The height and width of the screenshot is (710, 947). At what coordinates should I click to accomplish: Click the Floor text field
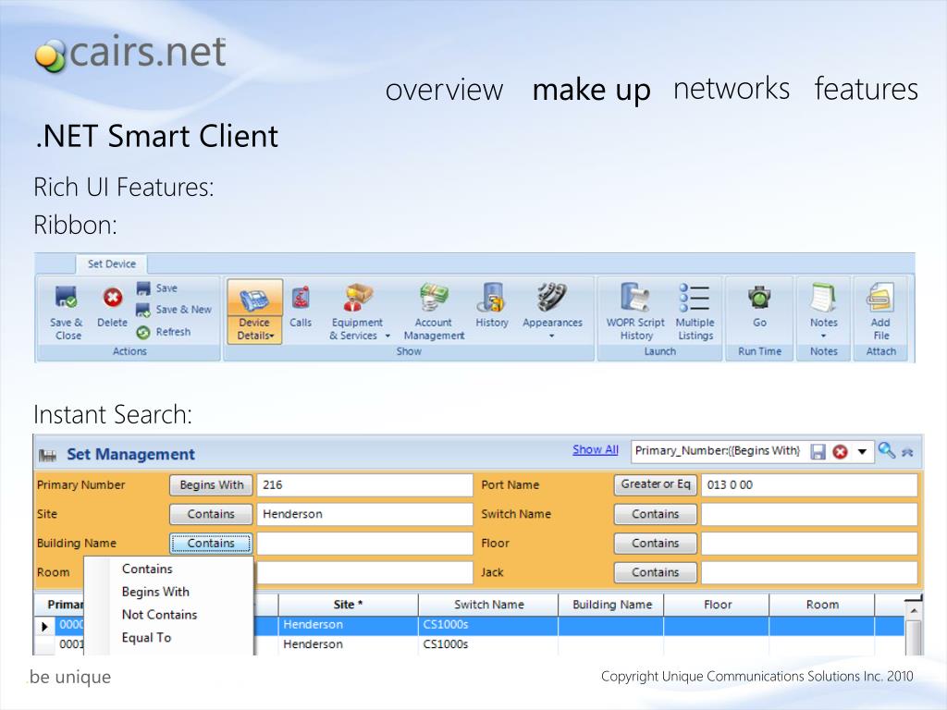click(x=809, y=543)
